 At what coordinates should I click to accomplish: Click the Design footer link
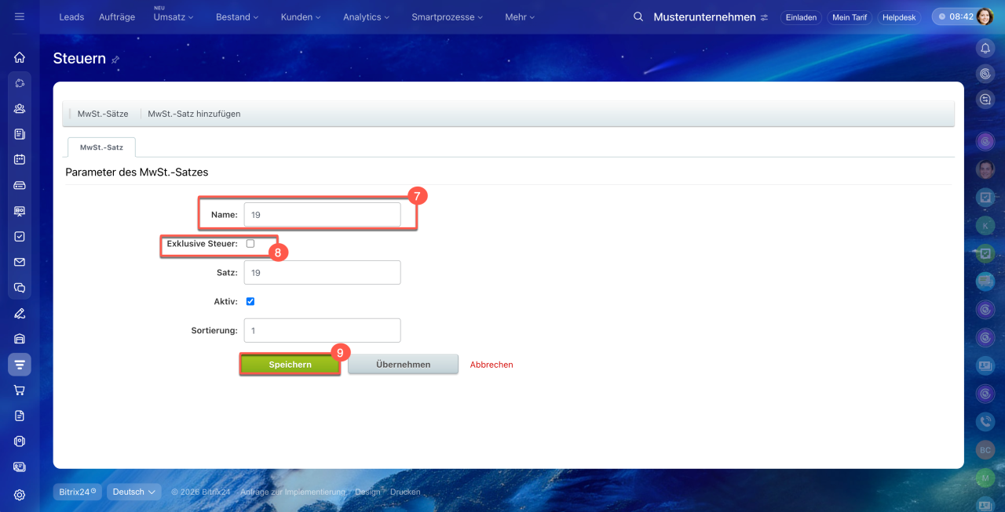click(367, 492)
